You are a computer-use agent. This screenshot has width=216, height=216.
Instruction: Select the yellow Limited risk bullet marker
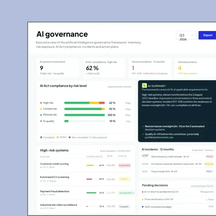(x=41, y=109)
